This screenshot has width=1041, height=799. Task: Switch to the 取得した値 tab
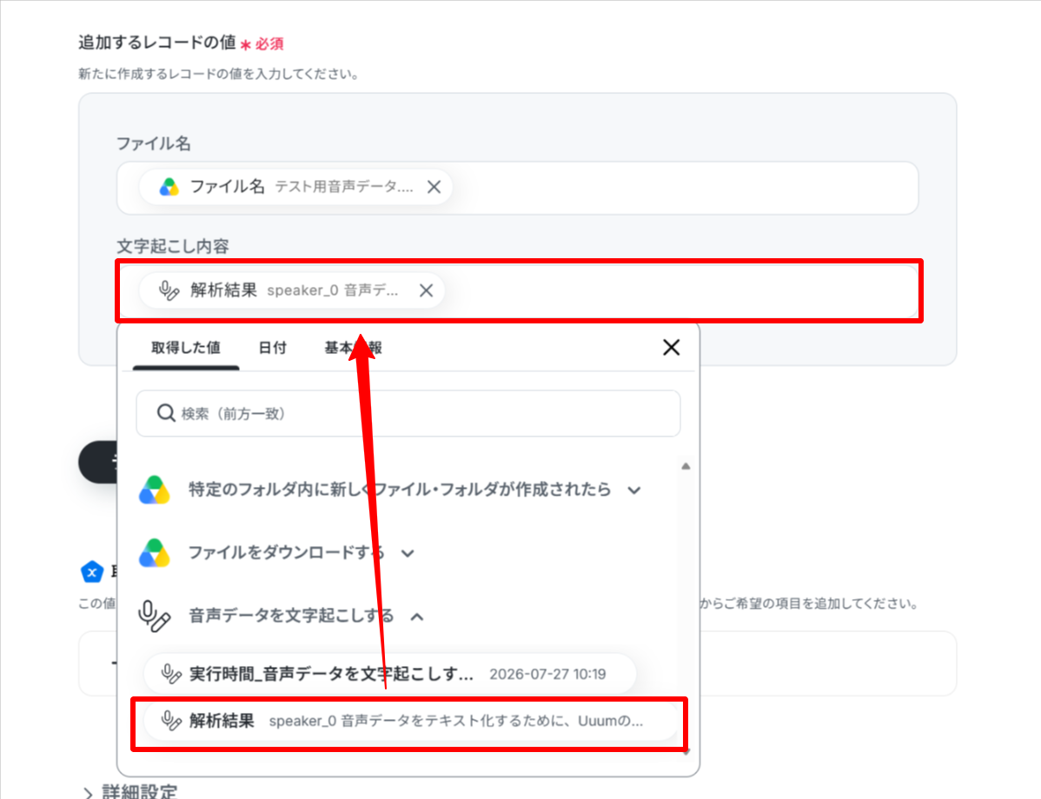[186, 348]
